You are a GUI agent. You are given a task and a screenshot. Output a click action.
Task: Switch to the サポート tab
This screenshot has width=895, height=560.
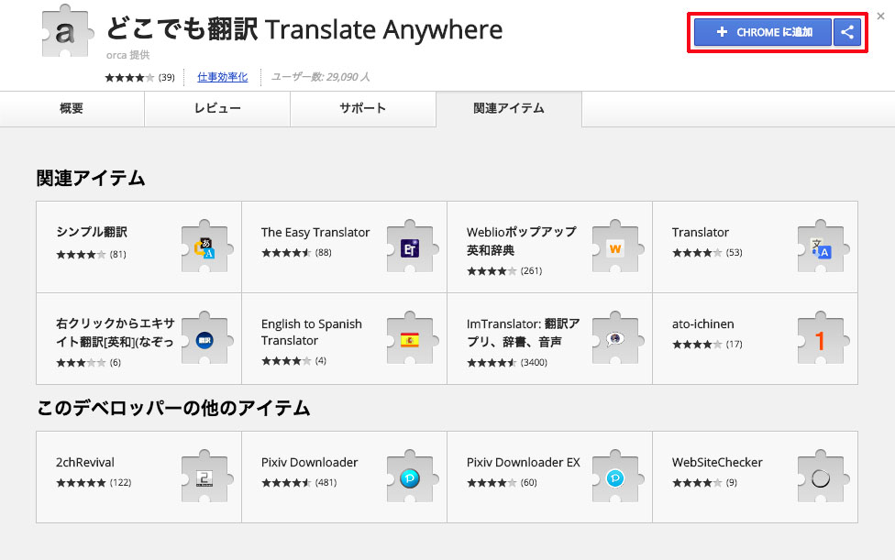363,108
